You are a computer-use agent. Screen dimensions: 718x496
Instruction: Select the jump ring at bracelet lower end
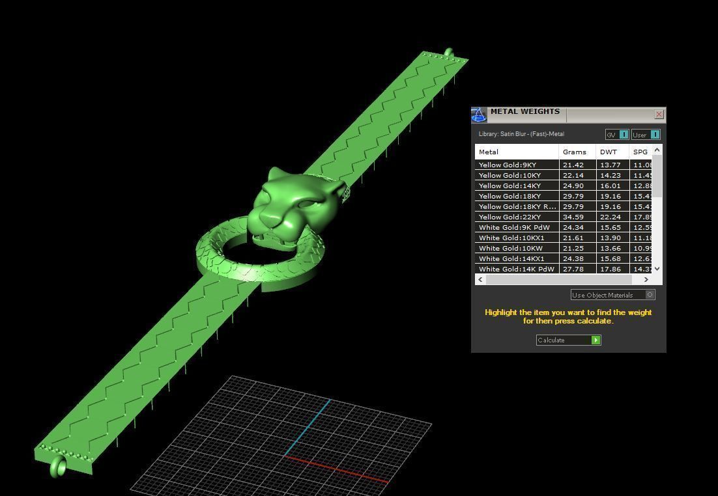(58, 467)
